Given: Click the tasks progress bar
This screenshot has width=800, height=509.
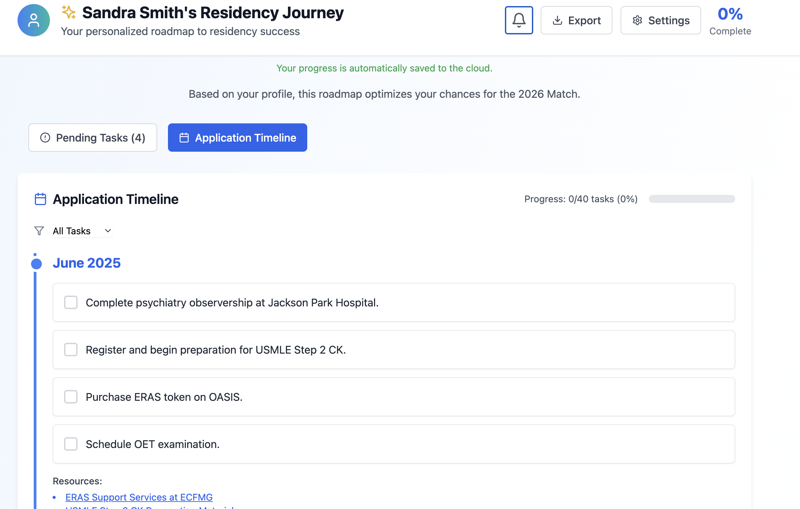Looking at the screenshot, I should point(692,199).
